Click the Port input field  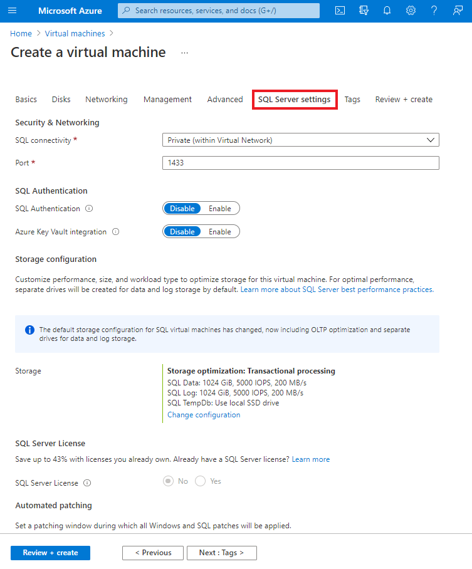pyautogui.click(x=300, y=163)
